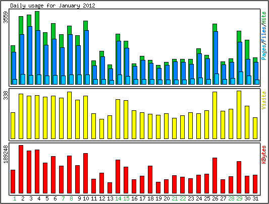Click the yellow visits bar for day 21
The width and height of the screenshot is (269, 204).
[x=174, y=128]
